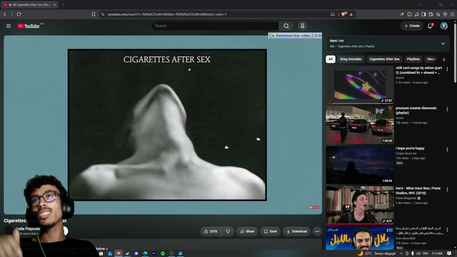Screen dimensions: 457x257
Task: Show hidden system tray icons
Action: click(401, 253)
